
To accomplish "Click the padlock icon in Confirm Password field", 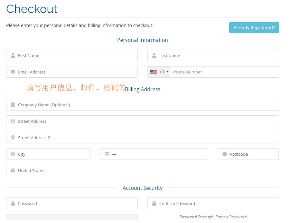I will tap(154, 203).
